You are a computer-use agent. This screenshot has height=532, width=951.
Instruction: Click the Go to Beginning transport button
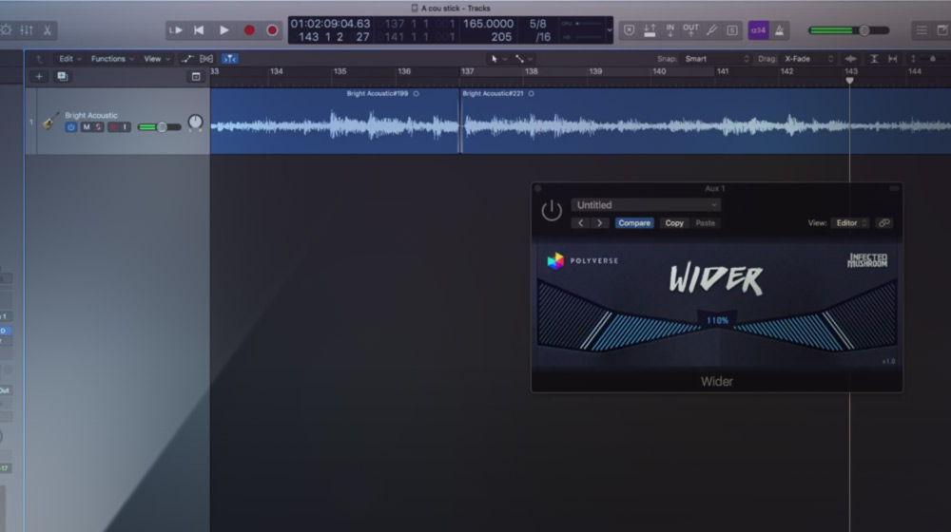click(x=199, y=30)
